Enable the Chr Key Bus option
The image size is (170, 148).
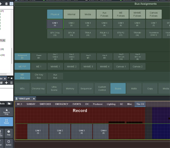[39, 76]
